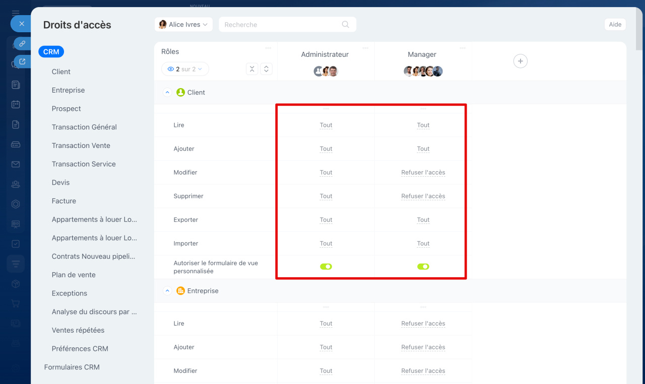Disable Manager custom view form toggle
The height and width of the screenshot is (384, 645).
pos(423,267)
